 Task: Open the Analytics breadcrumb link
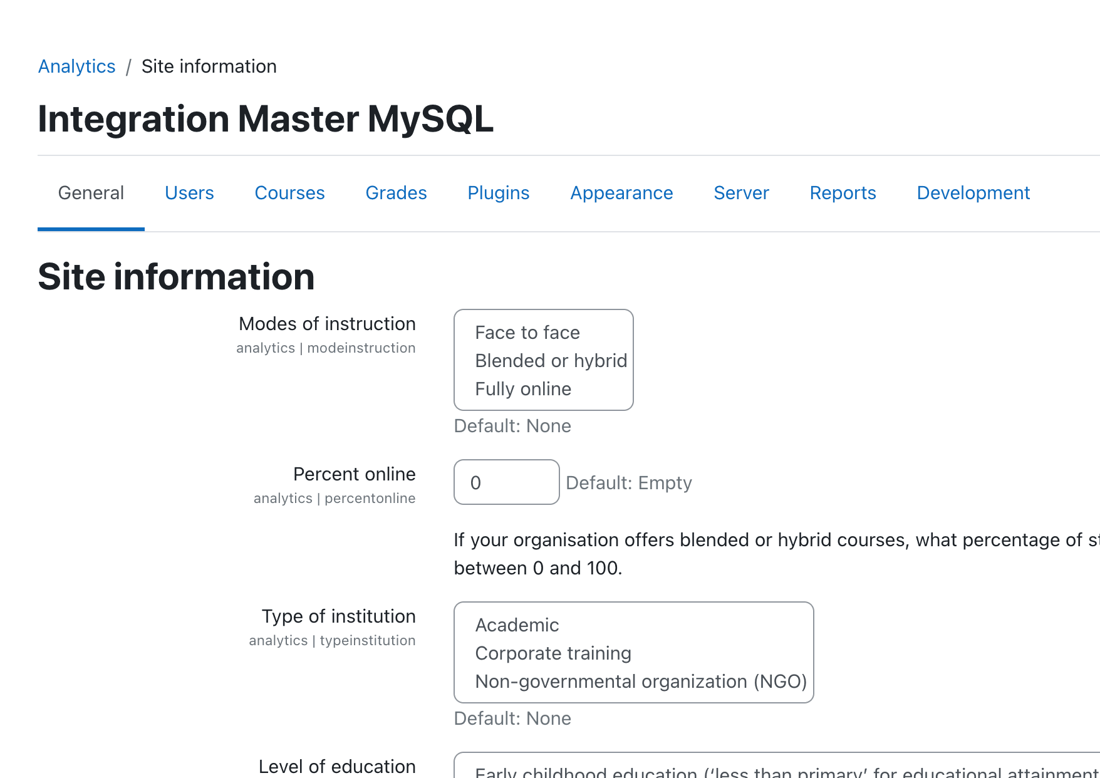[x=76, y=66]
